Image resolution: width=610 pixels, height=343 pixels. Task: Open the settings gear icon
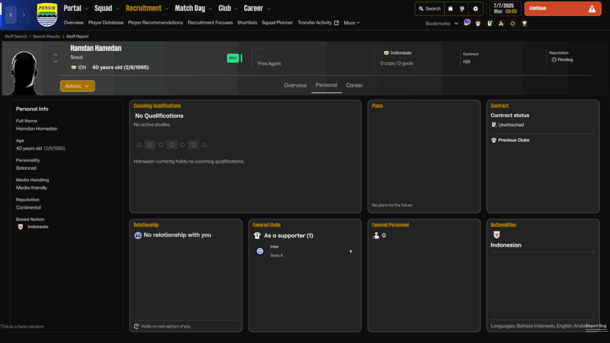[475, 9]
